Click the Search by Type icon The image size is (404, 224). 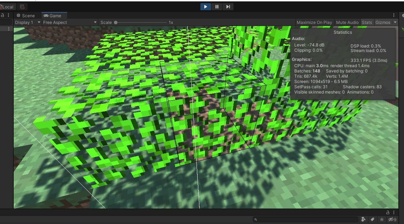point(364,219)
